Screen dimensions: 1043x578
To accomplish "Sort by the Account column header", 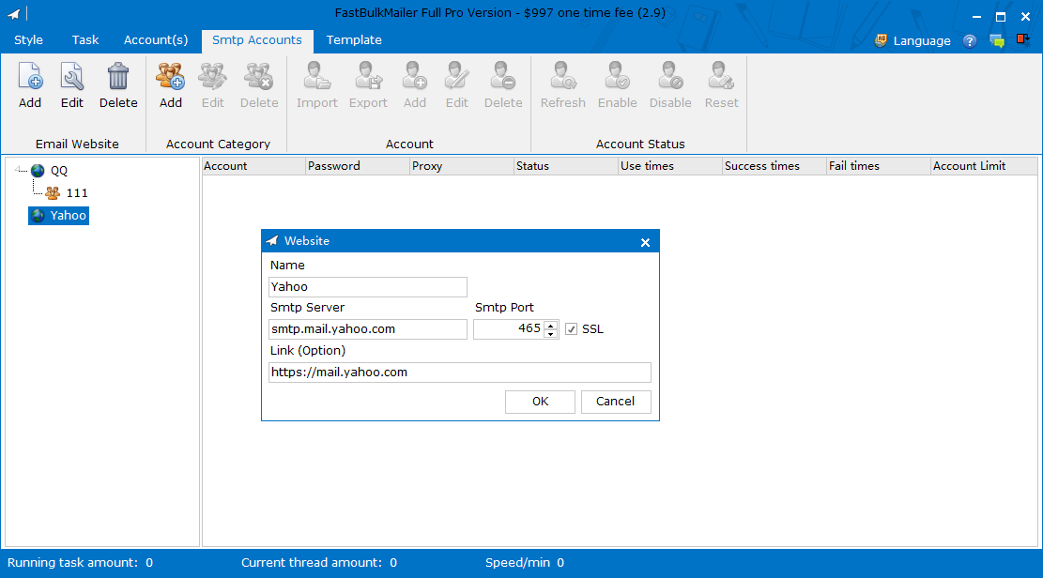I will (x=253, y=166).
